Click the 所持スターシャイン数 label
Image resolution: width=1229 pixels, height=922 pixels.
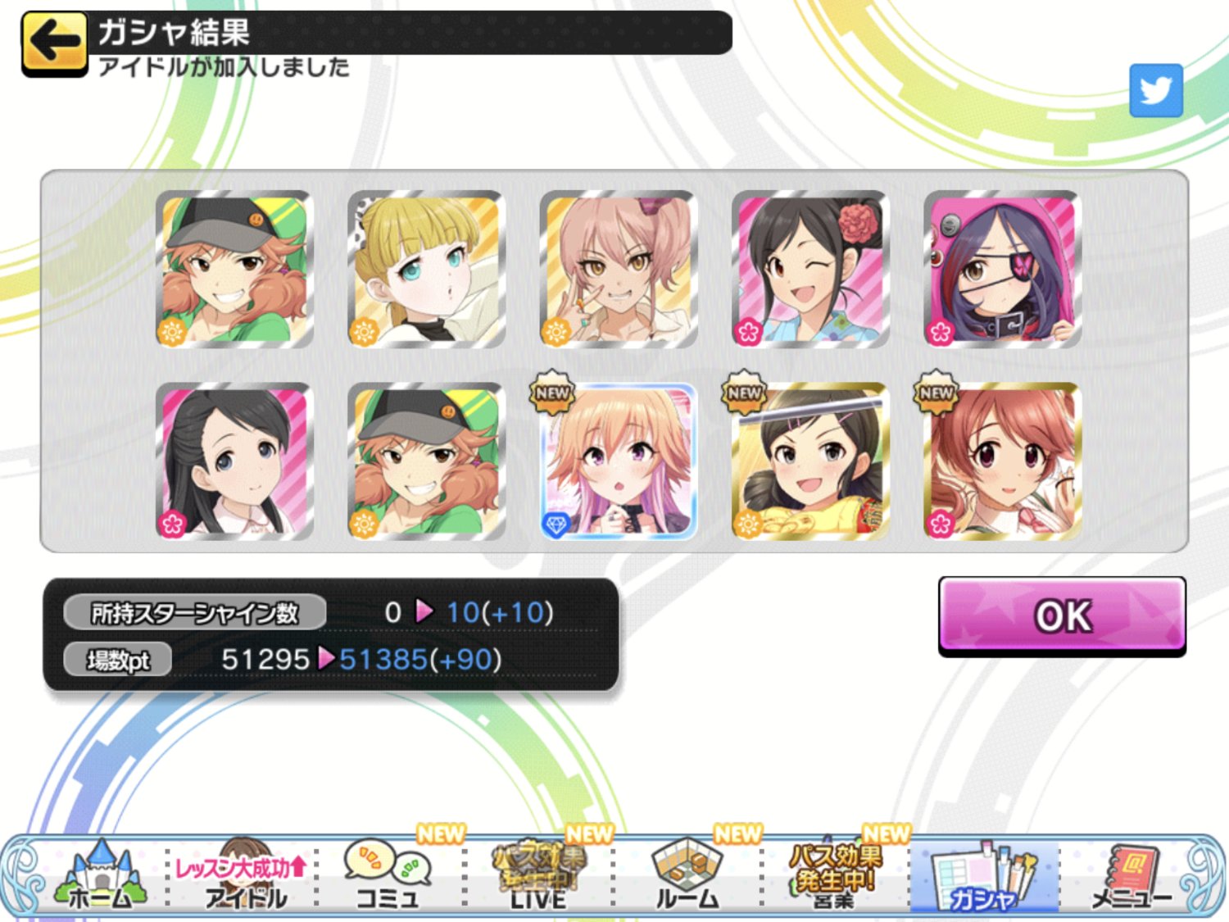[195, 612]
